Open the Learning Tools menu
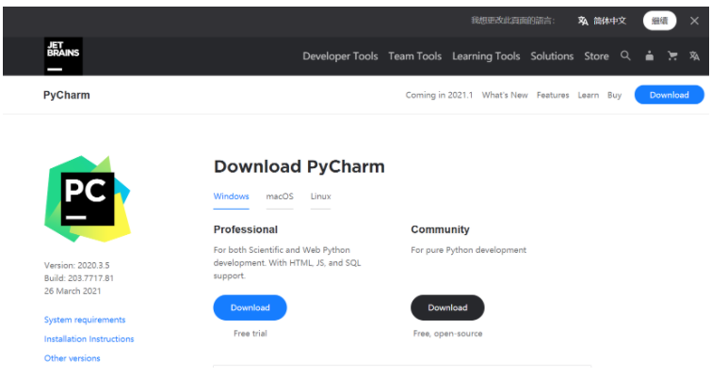The width and height of the screenshot is (711, 376). click(x=486, y=56)
